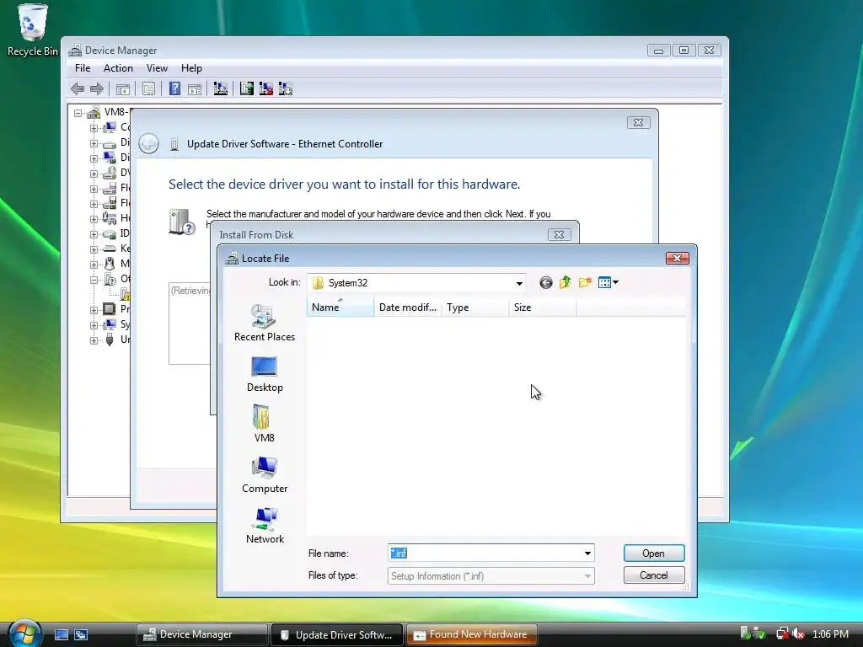Close the Locate File dialog

pos(678,258)
